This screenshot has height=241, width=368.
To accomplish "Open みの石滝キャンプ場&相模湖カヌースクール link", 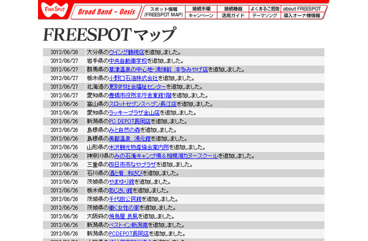I will point(167,156).
